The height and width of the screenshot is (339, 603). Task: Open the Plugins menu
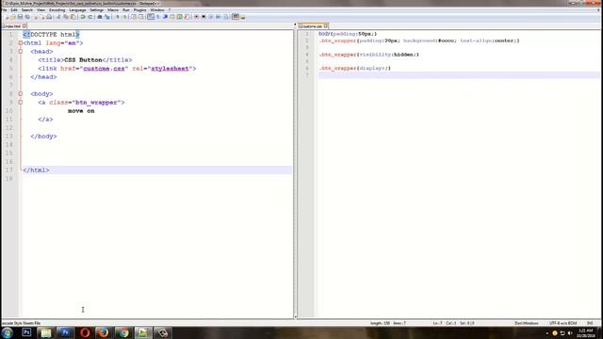coord(139,10)
